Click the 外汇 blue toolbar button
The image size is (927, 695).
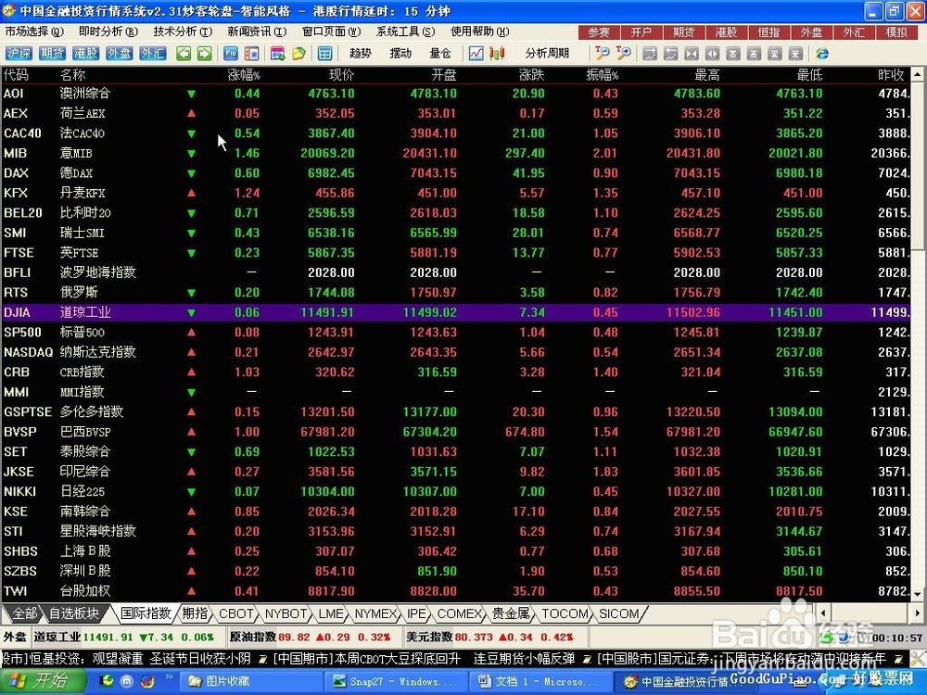[153, 53]
